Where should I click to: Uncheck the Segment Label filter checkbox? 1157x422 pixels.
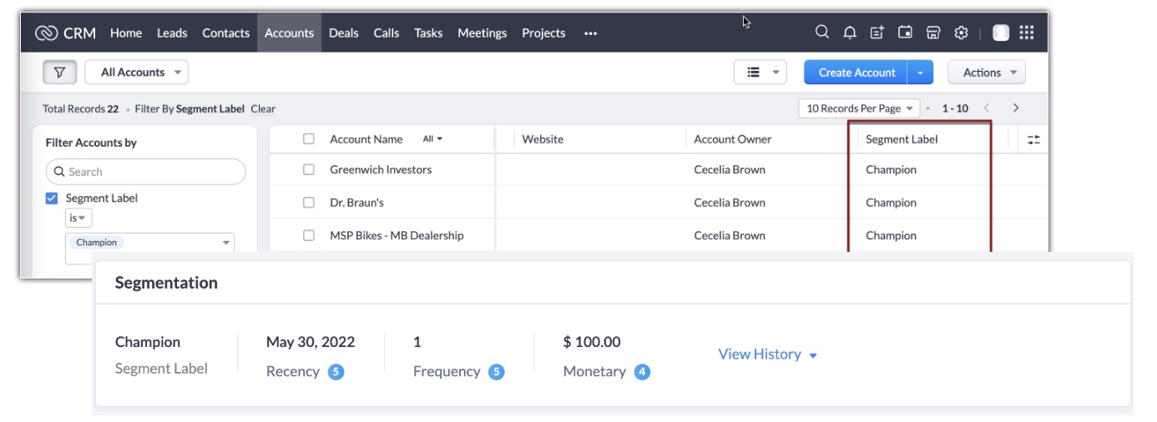pos(52,198)
